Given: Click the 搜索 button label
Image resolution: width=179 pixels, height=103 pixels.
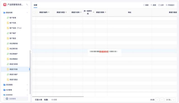Looking at the screenshot, I should (154, 5).
